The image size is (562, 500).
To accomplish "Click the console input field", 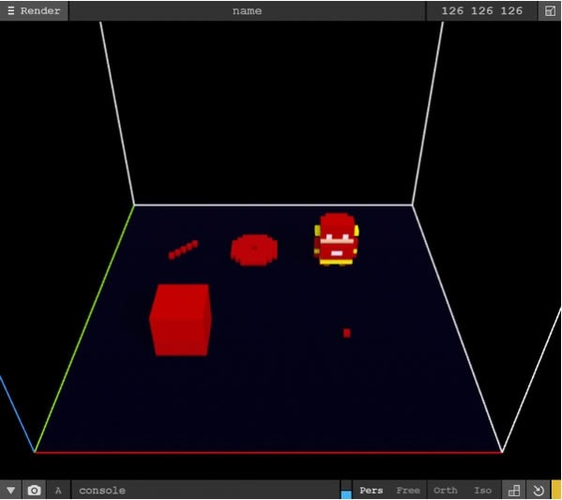I will coord(205,490).
